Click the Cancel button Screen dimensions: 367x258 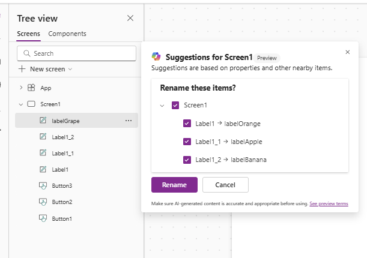pyautogui.click(x=225, y=185)
